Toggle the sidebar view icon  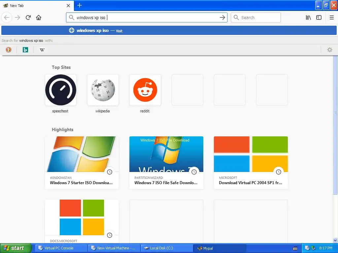[319, 18]
